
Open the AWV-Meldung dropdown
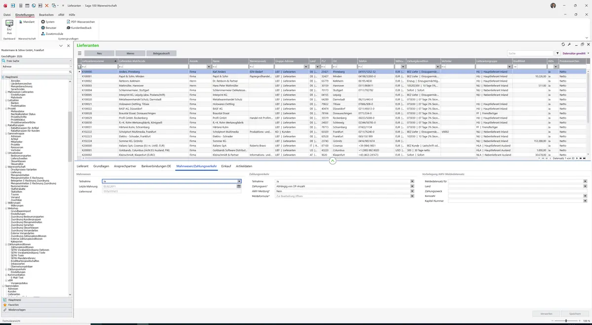coord(412,191)
